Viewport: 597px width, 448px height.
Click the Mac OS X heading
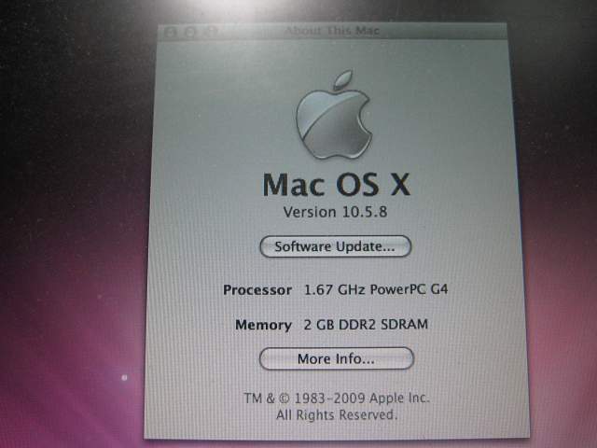pyautogui.click(x=336, y=185)
